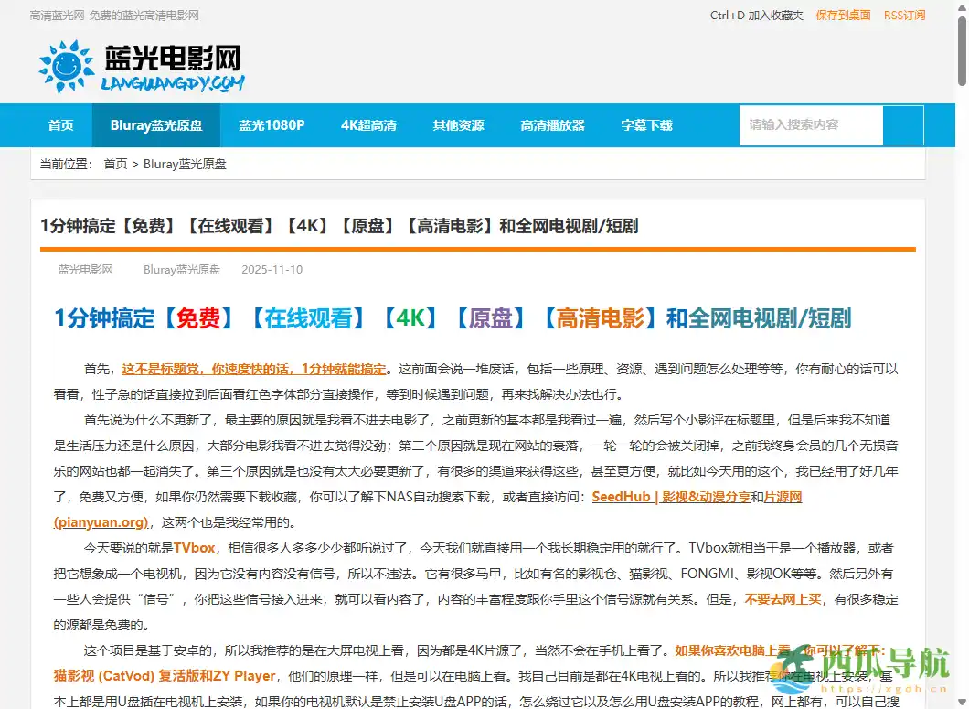
Task: Open the 字幕下载 section
Action: (x=646, y=125)
